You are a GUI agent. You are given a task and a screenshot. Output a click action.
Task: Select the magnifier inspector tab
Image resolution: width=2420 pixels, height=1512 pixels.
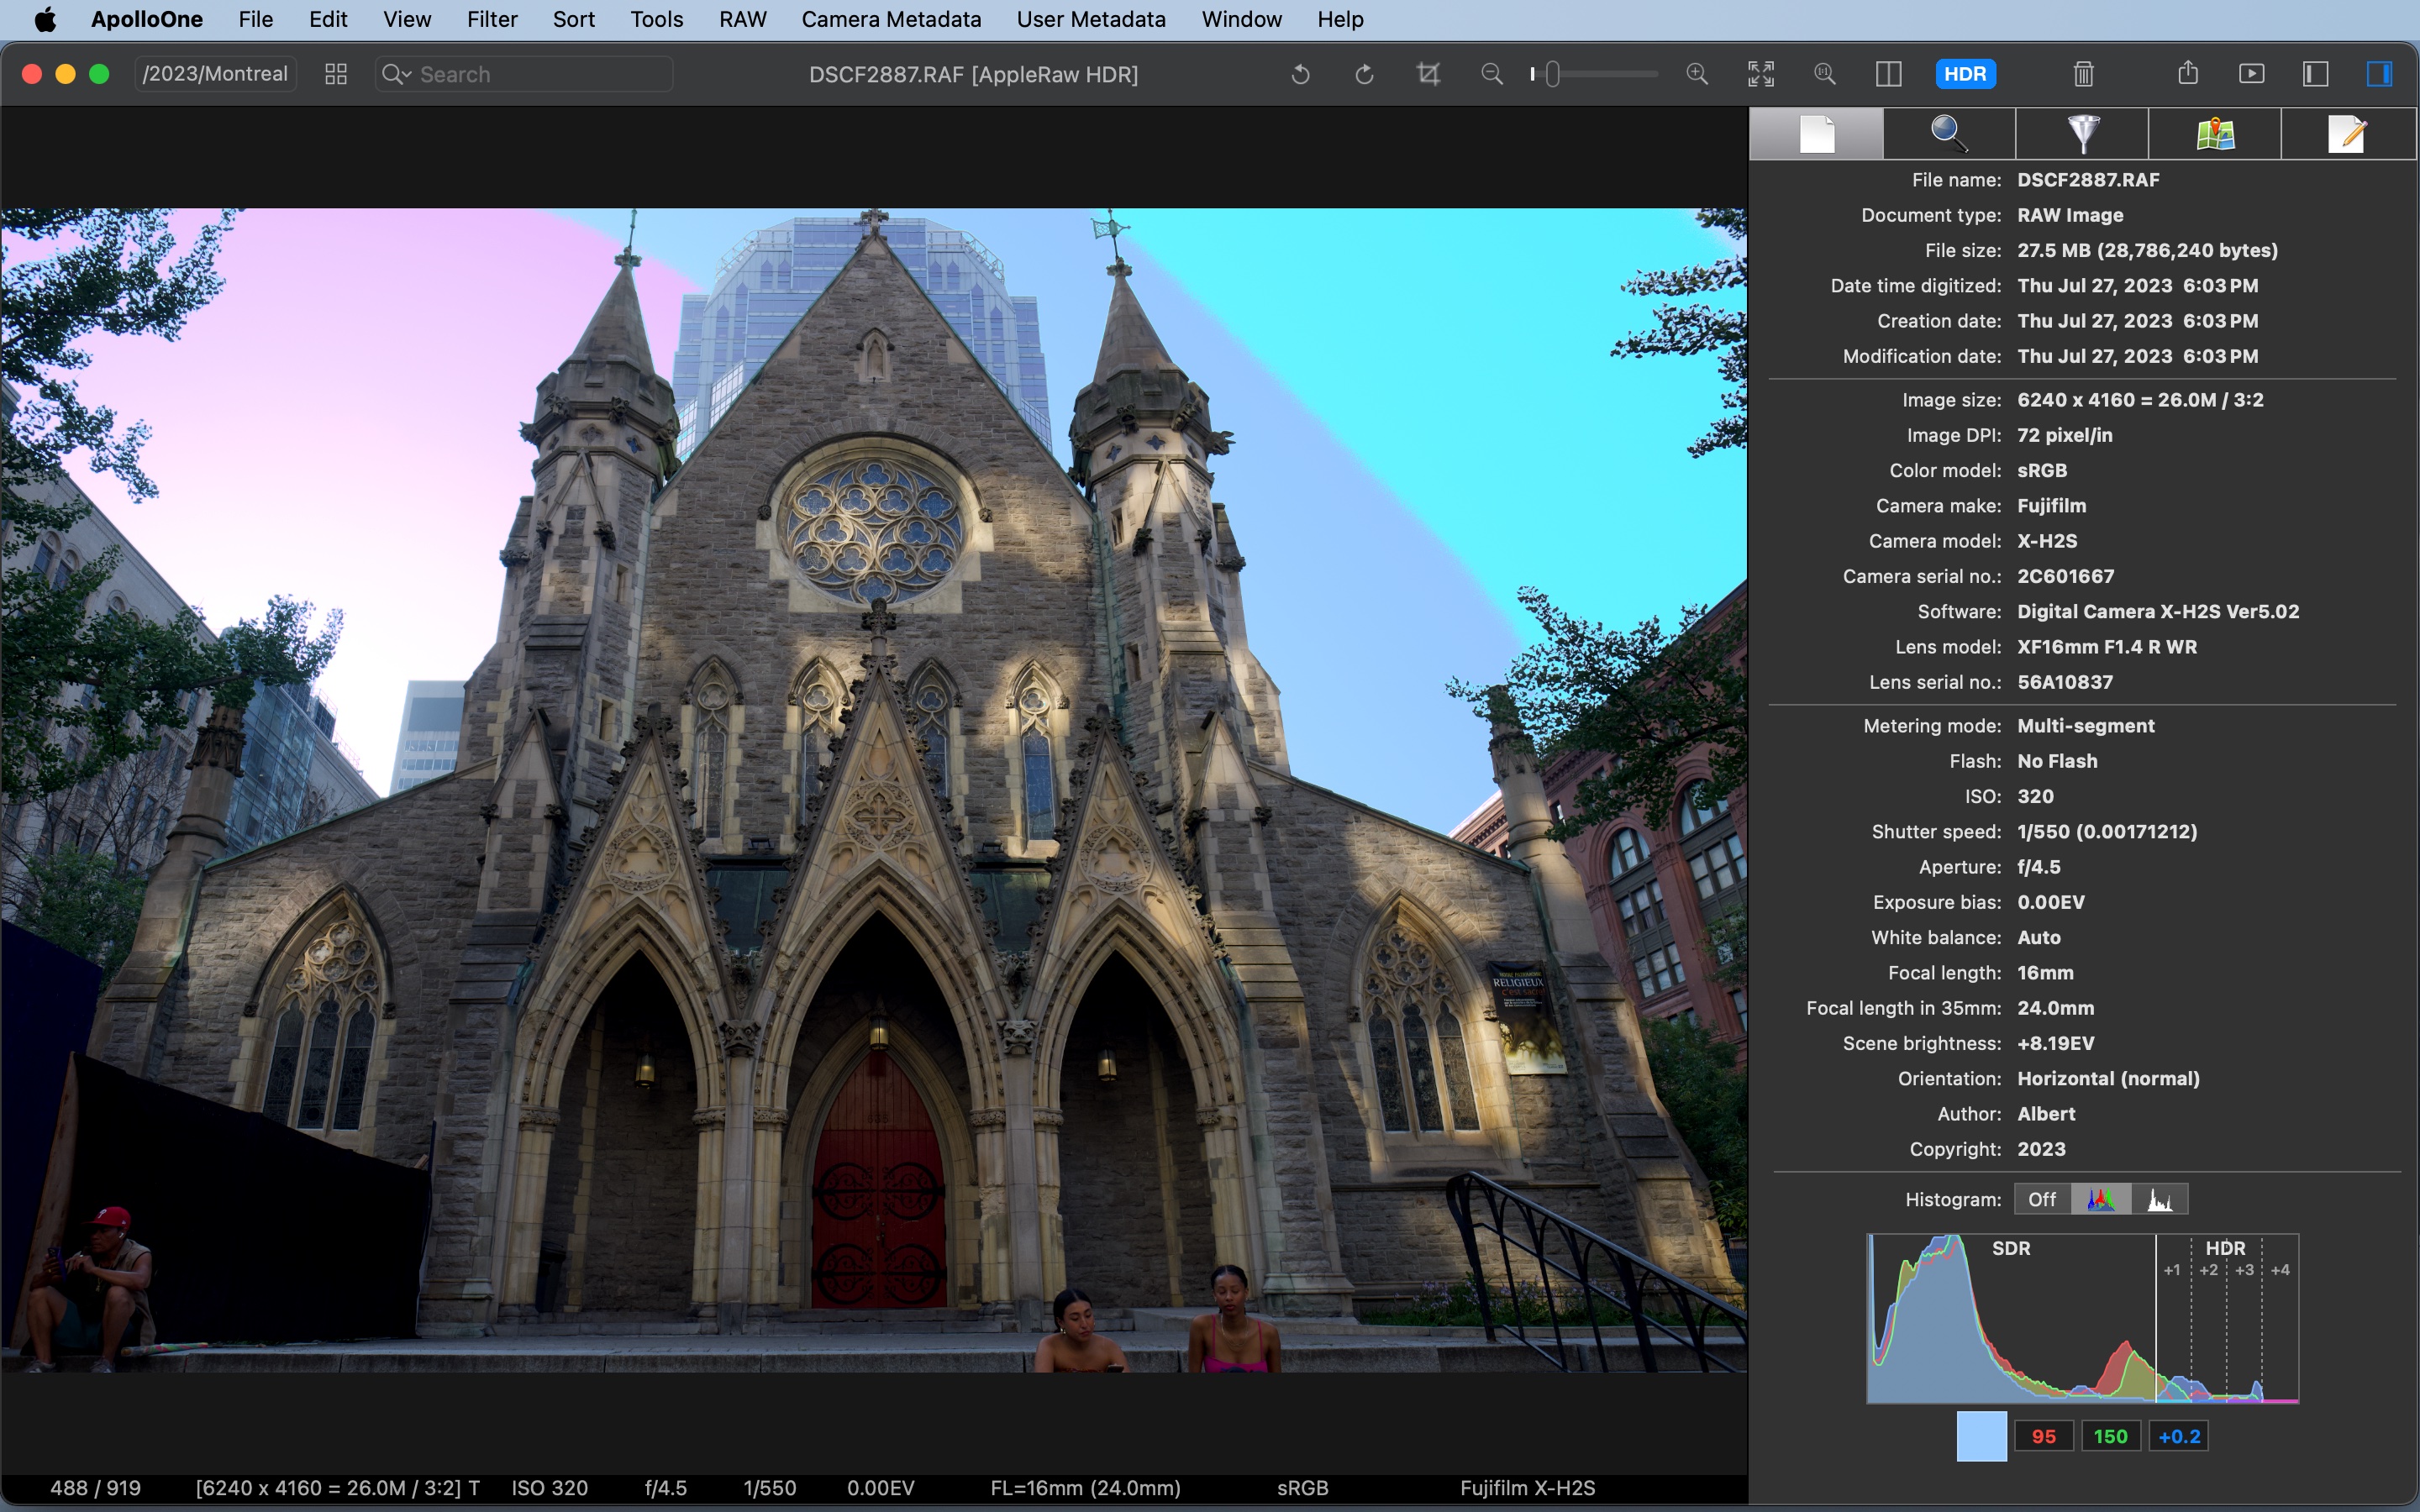(1949, 134)
